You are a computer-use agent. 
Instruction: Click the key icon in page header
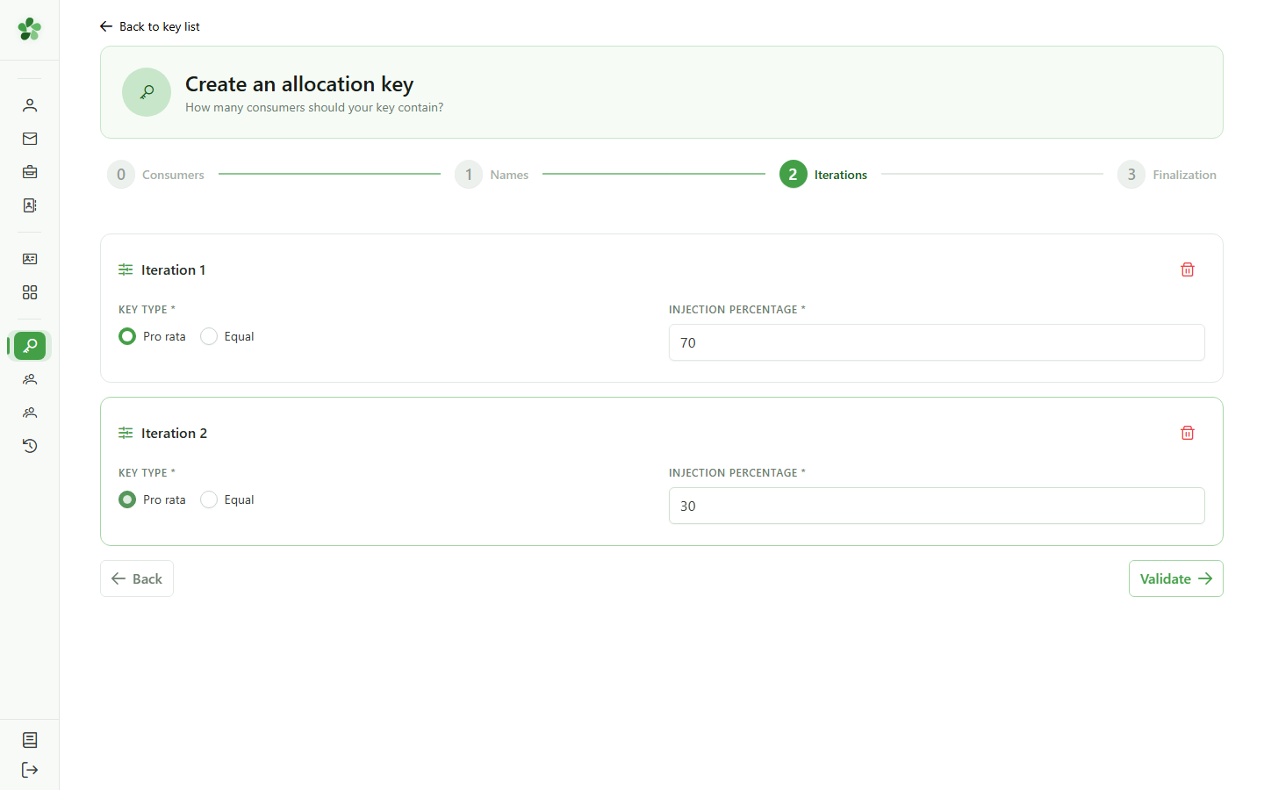point(147,92)
